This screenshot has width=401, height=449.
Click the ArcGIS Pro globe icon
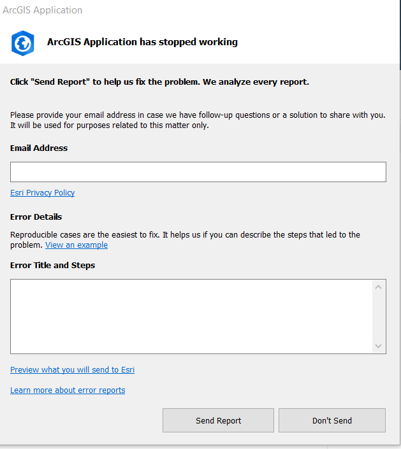23,43
